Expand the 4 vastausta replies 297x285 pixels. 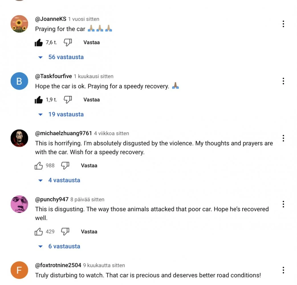point(59,180)
